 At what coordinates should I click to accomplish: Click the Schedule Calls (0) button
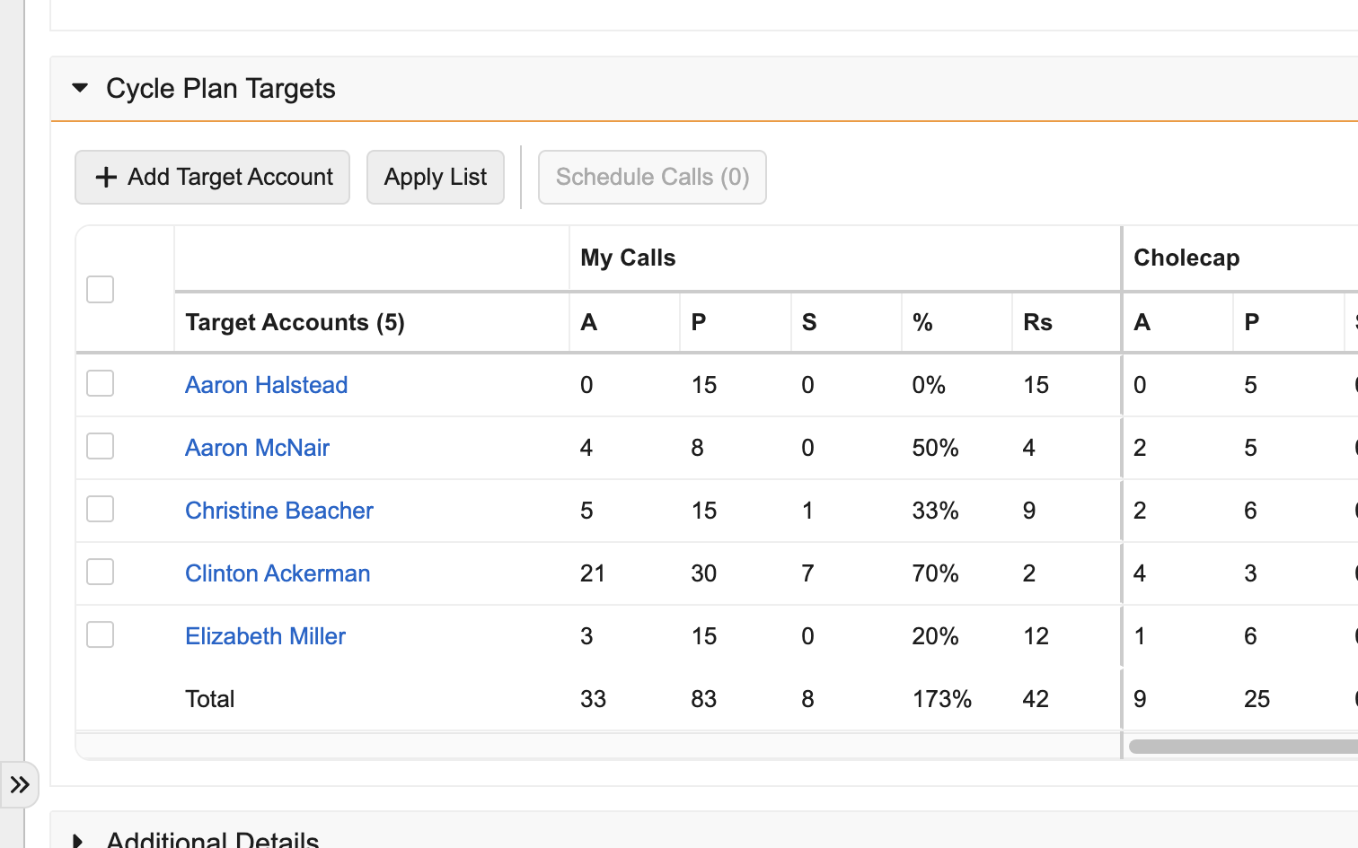coord(652,177)
